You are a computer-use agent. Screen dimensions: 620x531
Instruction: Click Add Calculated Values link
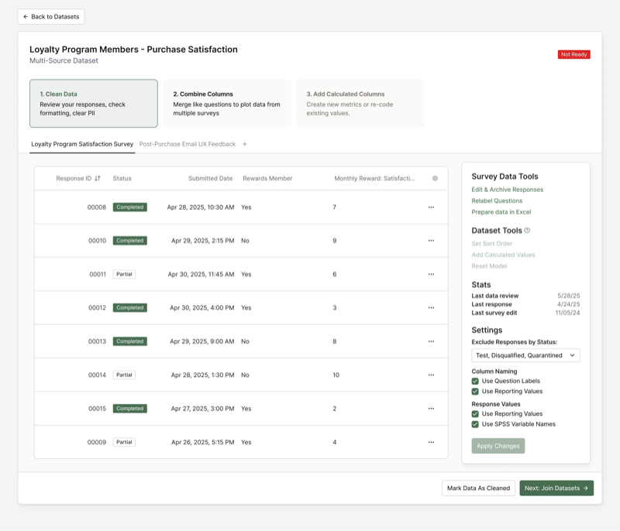point(503,255)
